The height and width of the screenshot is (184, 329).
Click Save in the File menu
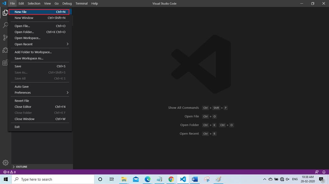click(x=40, y=66)
